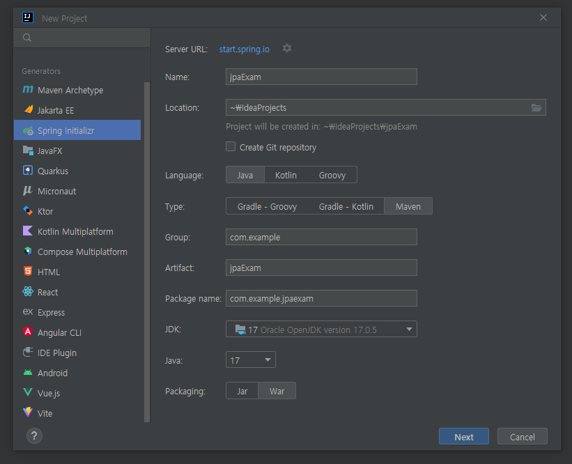Click the HTML5 icon
The height and width of the screenshot is (464, 572).
28,272
